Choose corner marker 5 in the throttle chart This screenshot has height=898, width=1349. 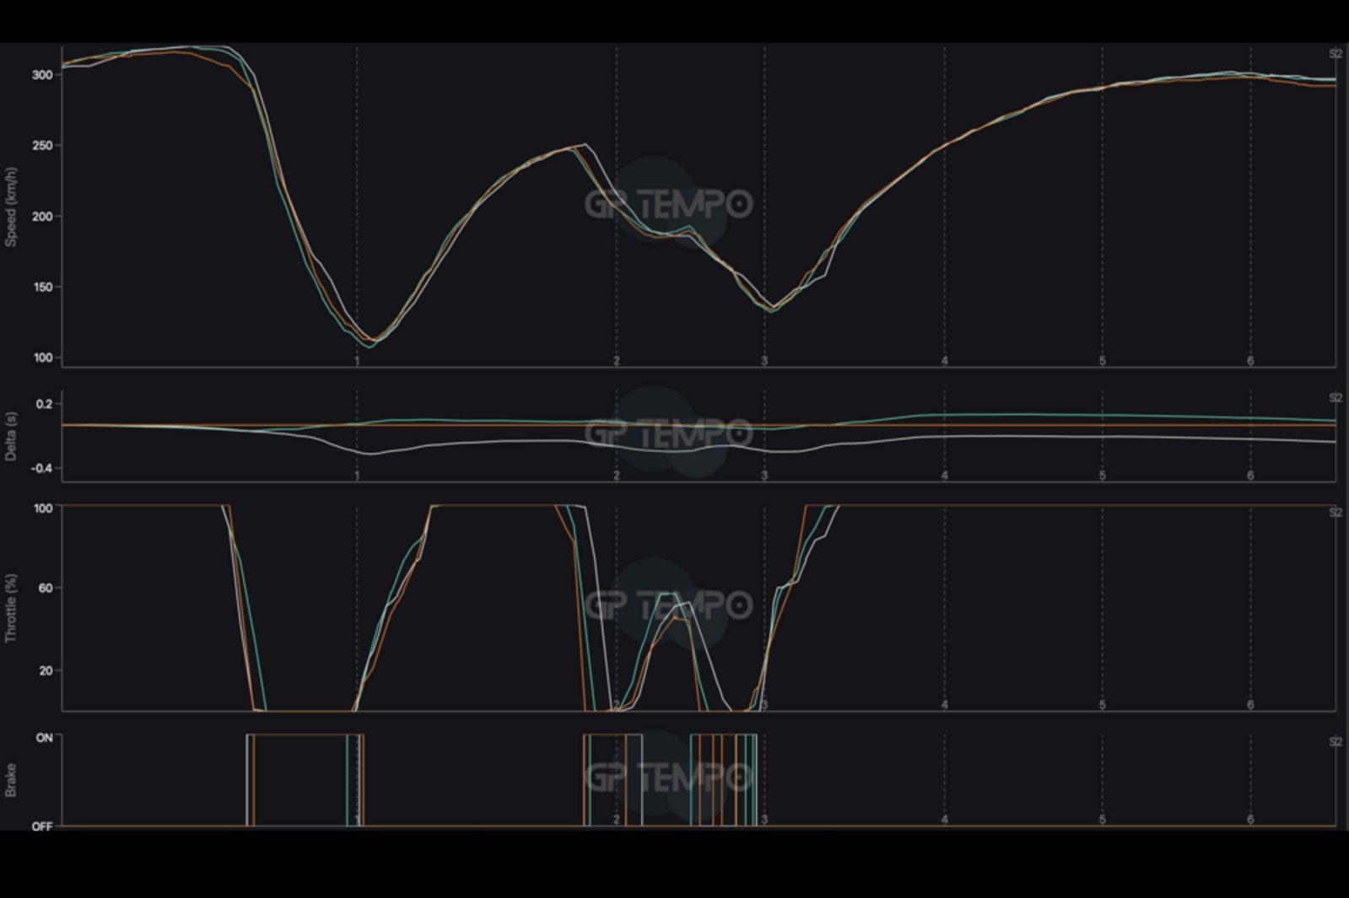point(1102,705)
